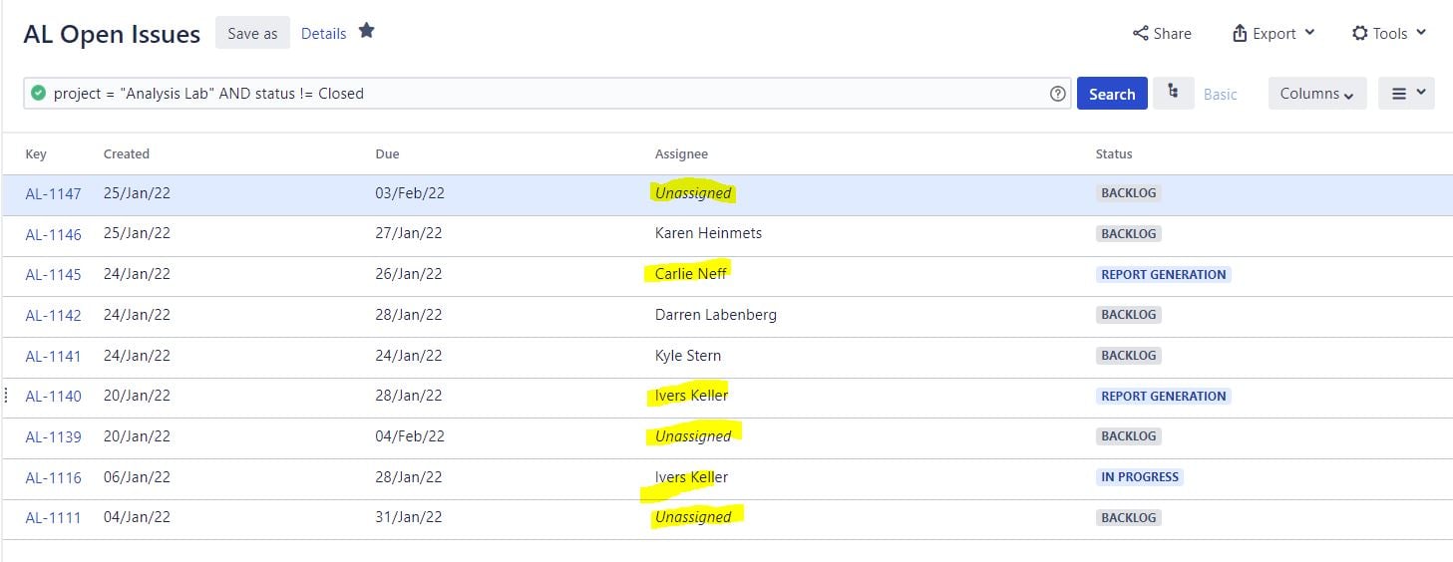This screenshot has height=562, width=1453.
Task: Click BACKLOG status in the AL-1147 row
Action: click(1129, 193)
